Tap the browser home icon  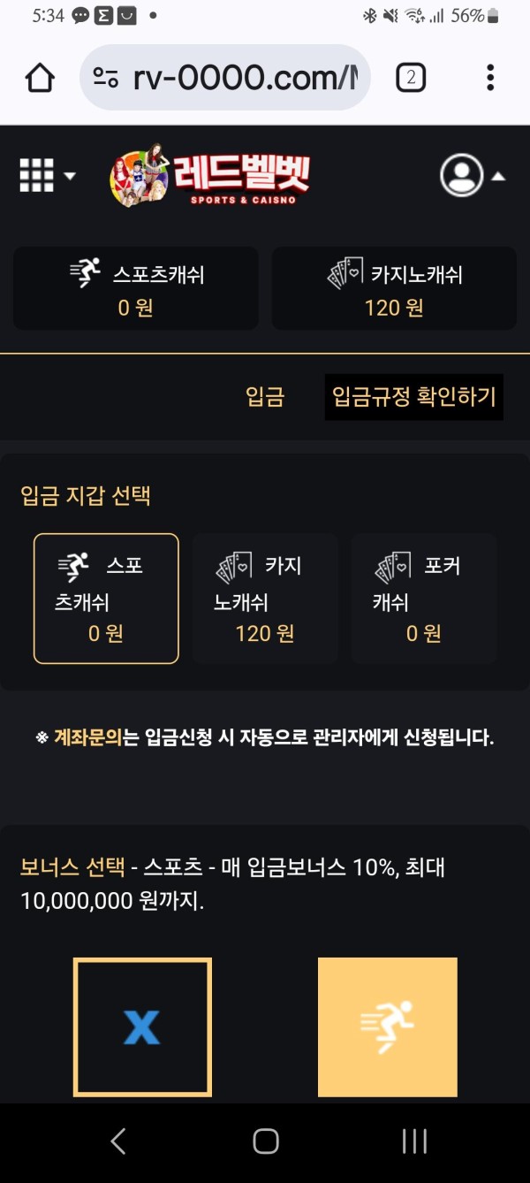point(41,78)
